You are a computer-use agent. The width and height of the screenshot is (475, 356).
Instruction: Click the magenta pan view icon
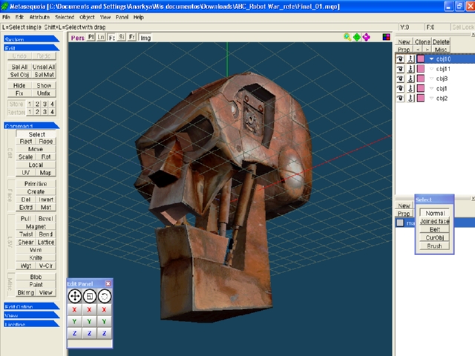point(366,37)
